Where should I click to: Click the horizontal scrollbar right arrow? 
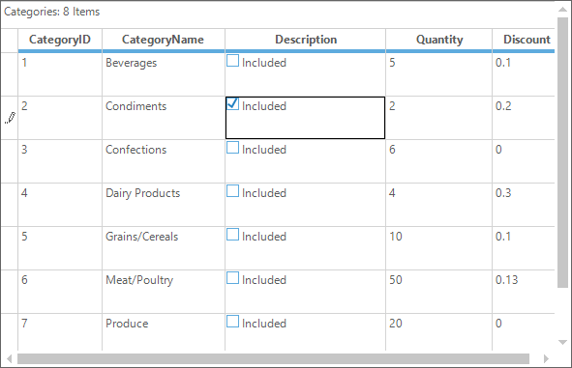pyautogui.click(x=546, y=358)
